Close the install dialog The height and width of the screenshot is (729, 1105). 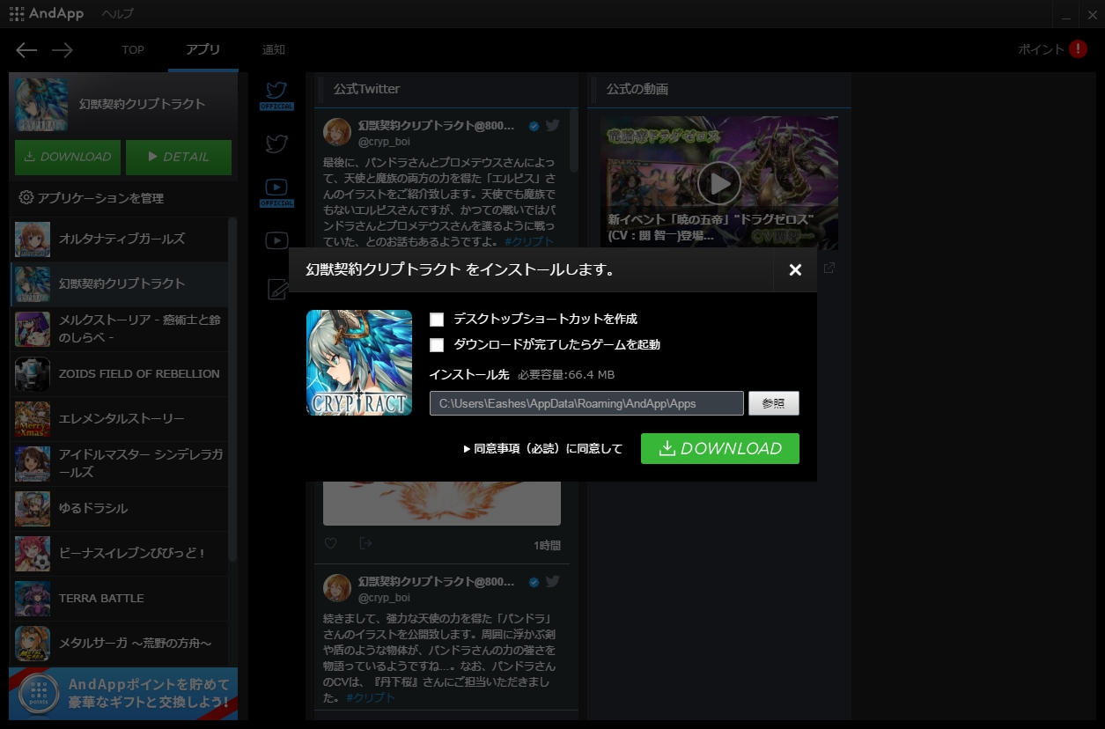coord(795,269)
